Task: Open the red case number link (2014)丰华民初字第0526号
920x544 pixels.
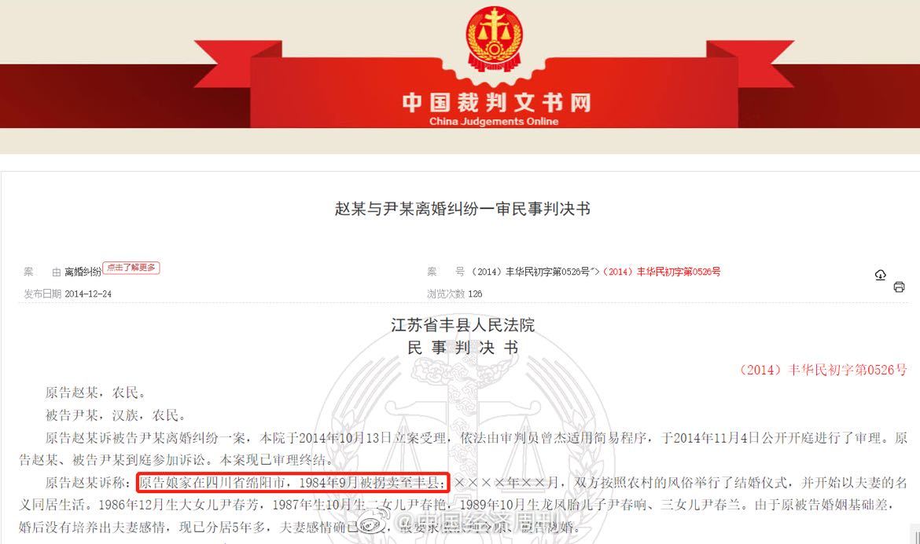Action: pos(662,272)
